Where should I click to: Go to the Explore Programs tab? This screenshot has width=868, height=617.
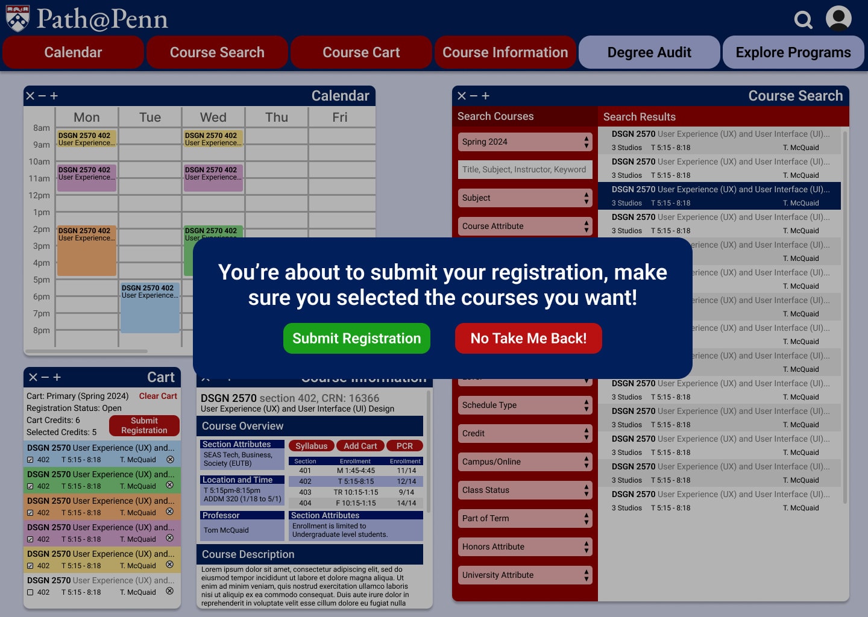tap(793, 52)
